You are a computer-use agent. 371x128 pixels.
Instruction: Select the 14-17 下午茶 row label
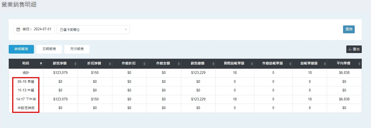(26, 99)
